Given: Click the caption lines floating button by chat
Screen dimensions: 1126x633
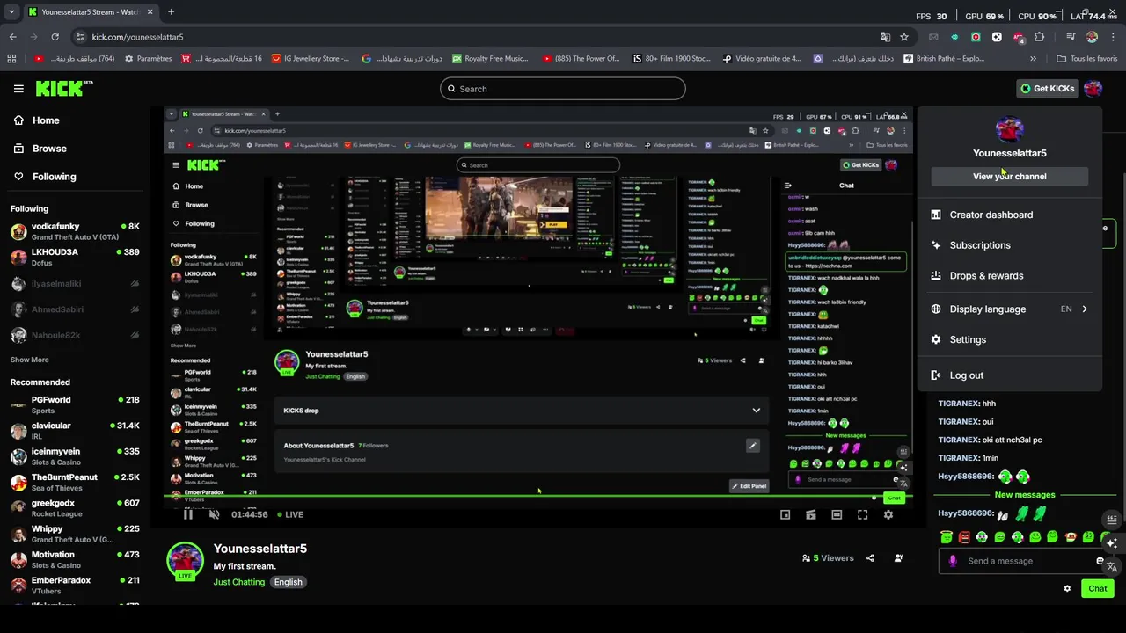Looking at the screenshot, I should coord(1112,520).
